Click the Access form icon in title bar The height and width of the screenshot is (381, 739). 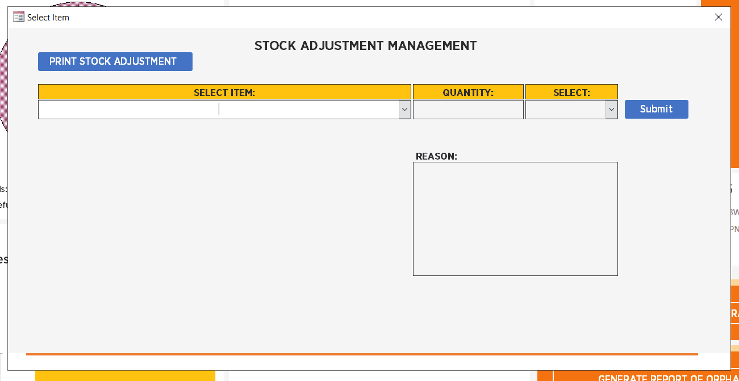coord(19,17)
